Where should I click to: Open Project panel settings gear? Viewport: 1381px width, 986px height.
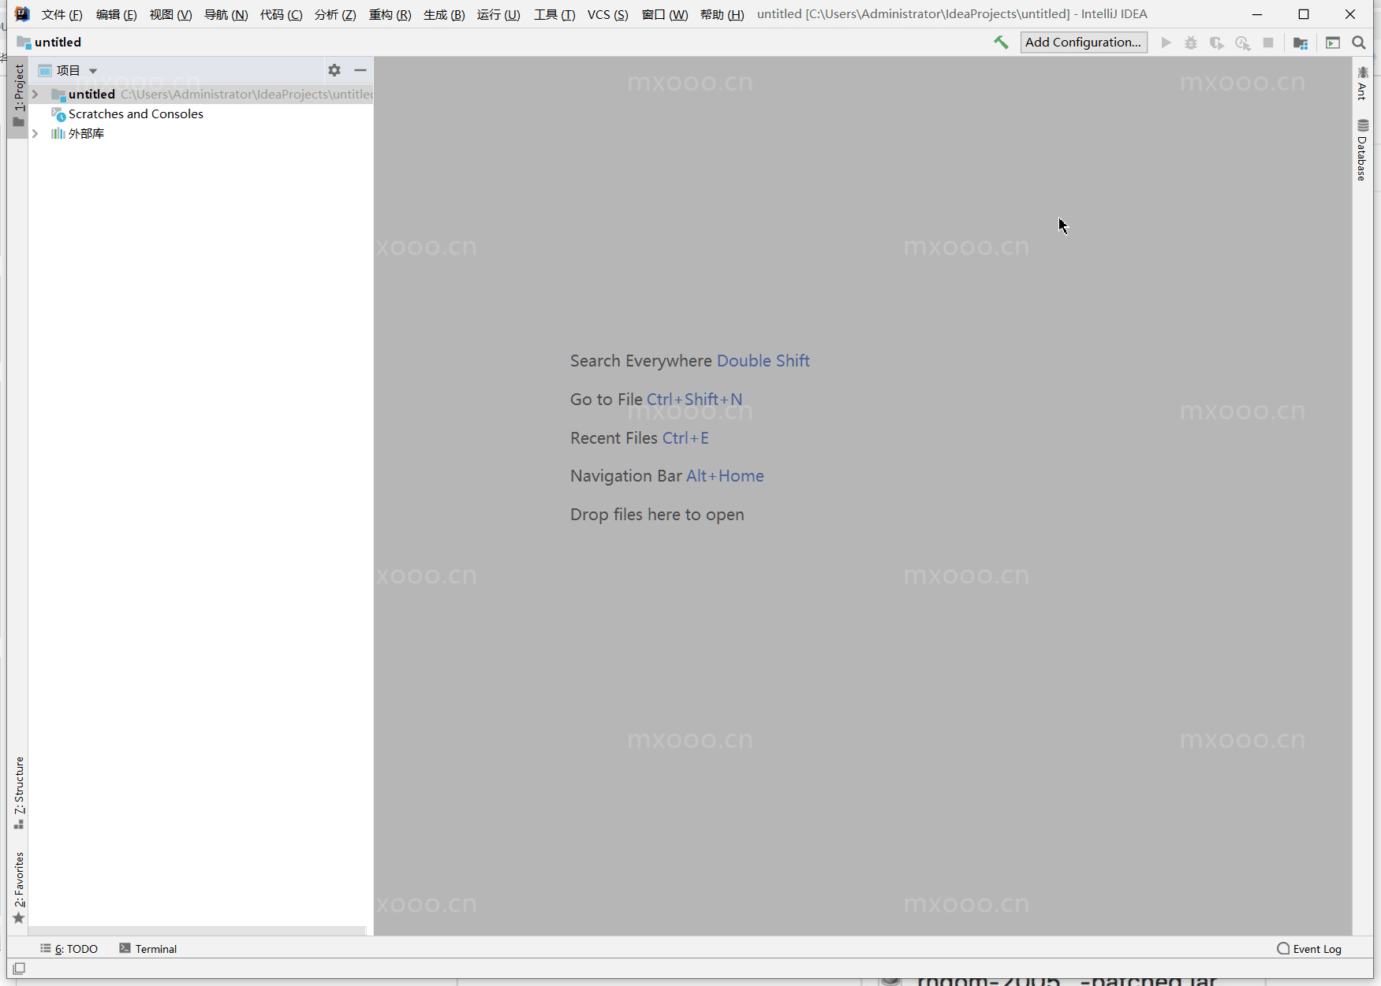pos(334,70)
